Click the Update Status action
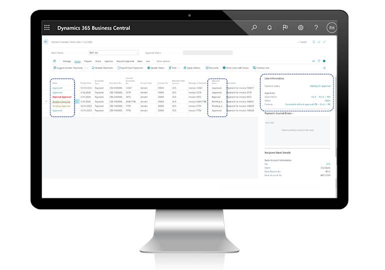Image resolution: width=385 pixels, height=270 pixels. coord(156,67)
